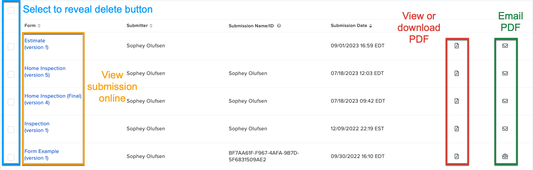The height and width of the screenshot is (170, 533).
Task: Check the select-all checkbox at top
Action: coord(11,10)
